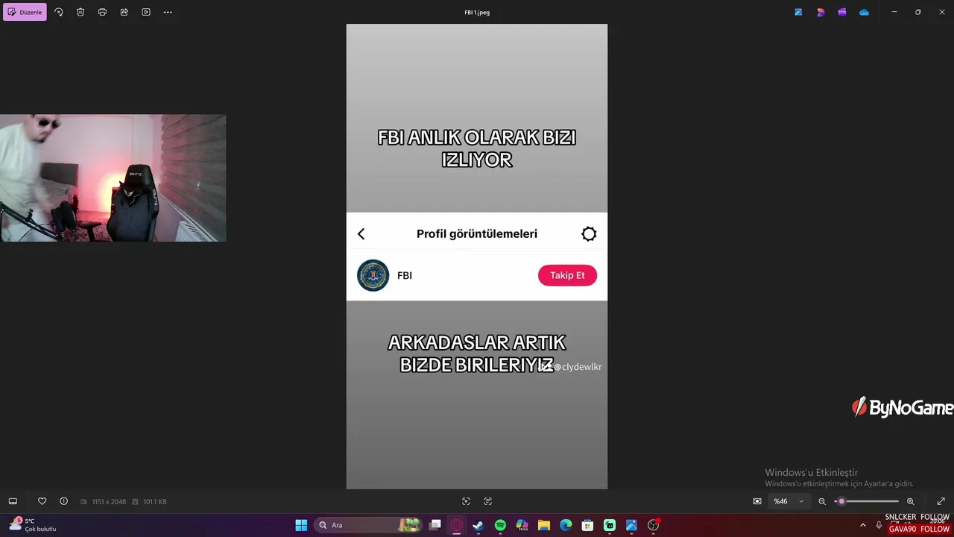The height and width of the screenshot is (537, 954).
Task: Share the photo with the share icon
Action: coord(124,12)
